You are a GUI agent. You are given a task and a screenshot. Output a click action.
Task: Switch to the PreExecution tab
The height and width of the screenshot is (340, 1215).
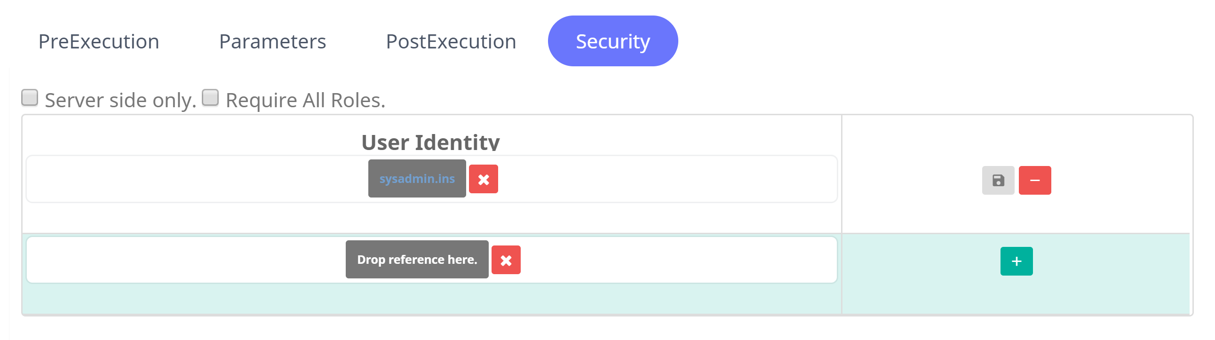coord(99,41)
